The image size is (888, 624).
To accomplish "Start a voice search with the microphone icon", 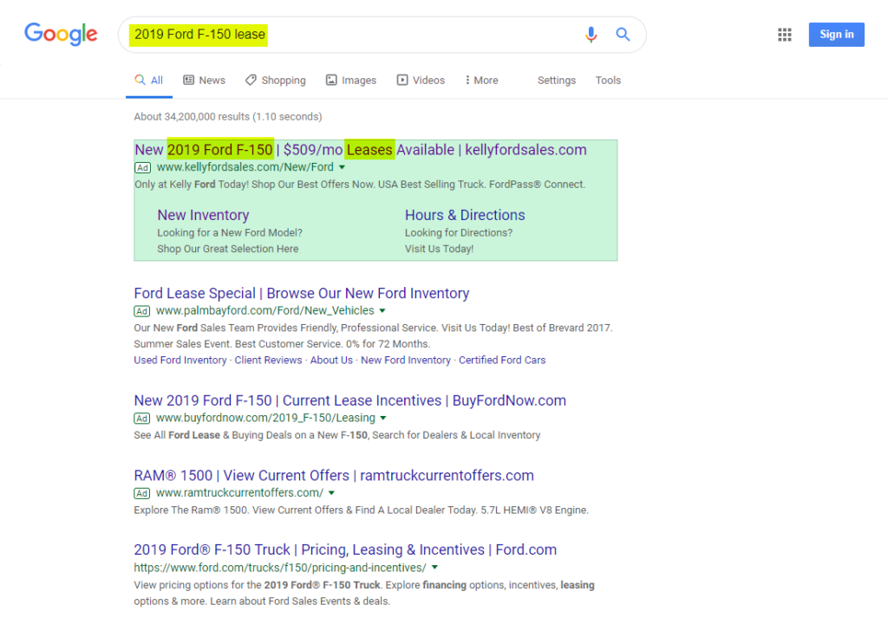I will [x=591, y=34].
